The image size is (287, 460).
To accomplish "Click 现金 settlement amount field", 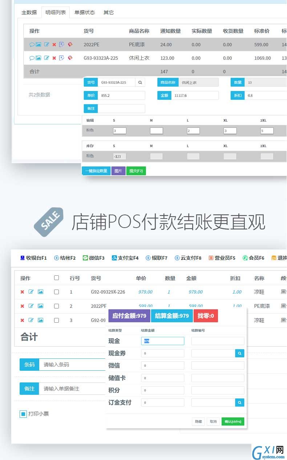I will tap(162, 341).
